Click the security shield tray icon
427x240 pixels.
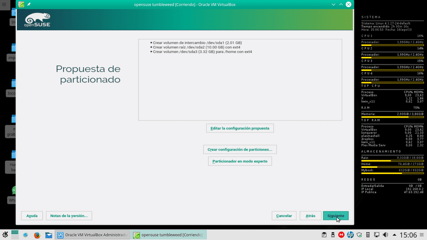[359, 235]
